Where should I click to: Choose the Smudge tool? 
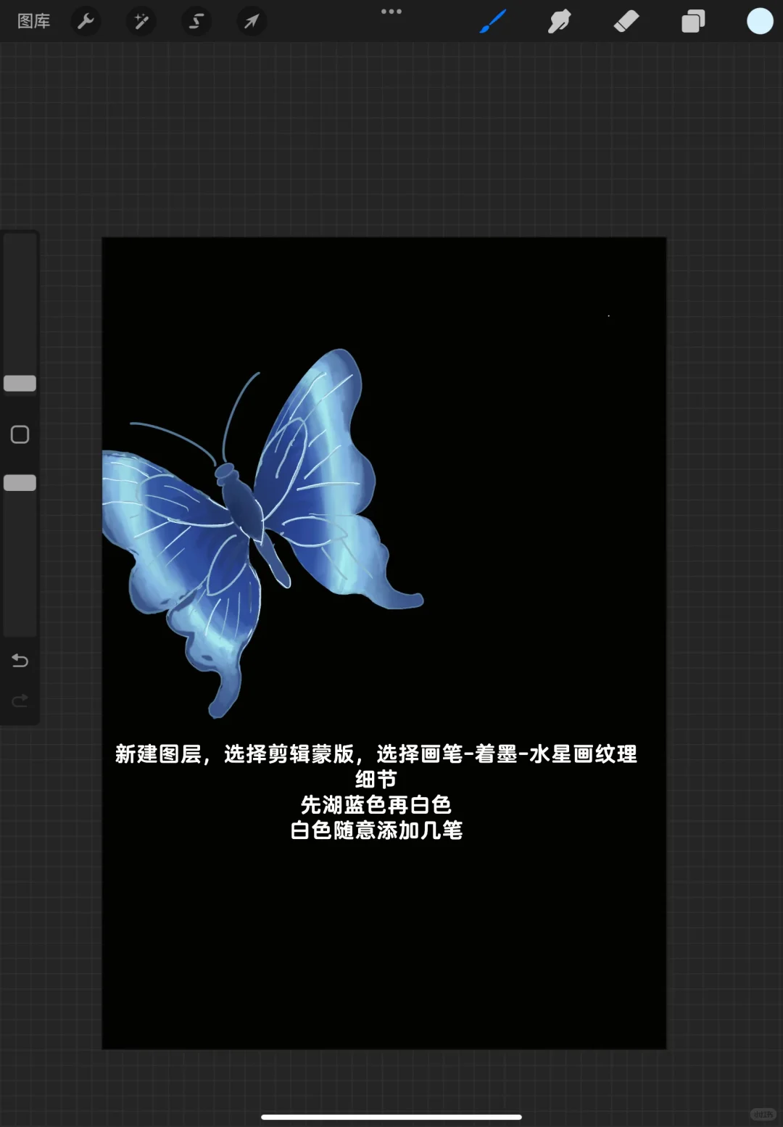[x=560, y=21]
